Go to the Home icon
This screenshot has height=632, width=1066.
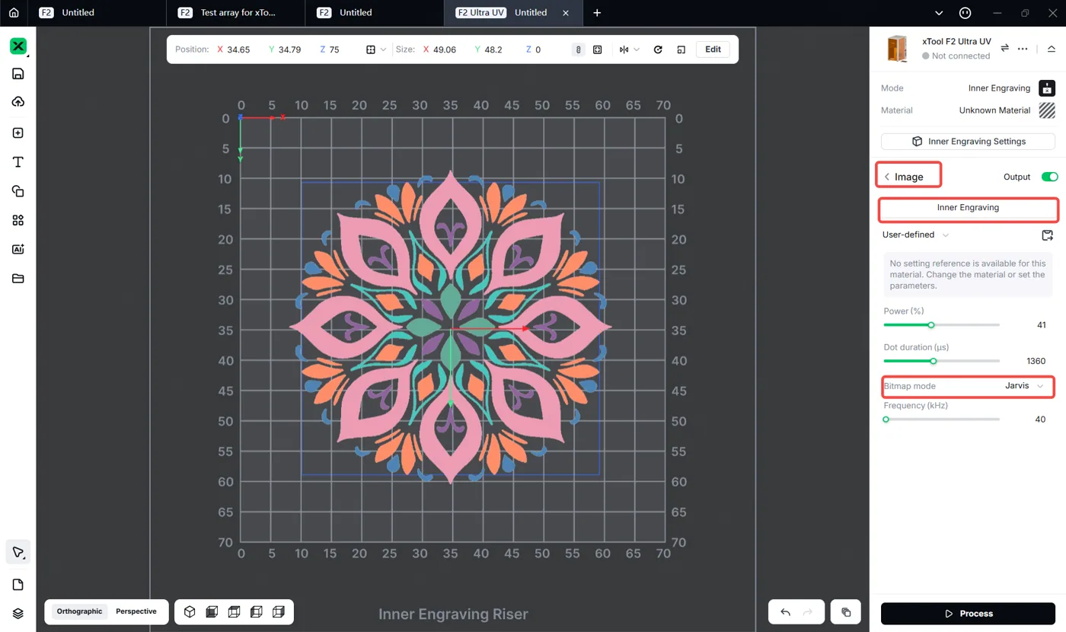click(x=14, y=13)
